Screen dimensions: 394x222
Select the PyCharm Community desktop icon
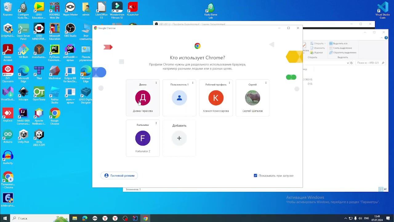click(54, 53)
